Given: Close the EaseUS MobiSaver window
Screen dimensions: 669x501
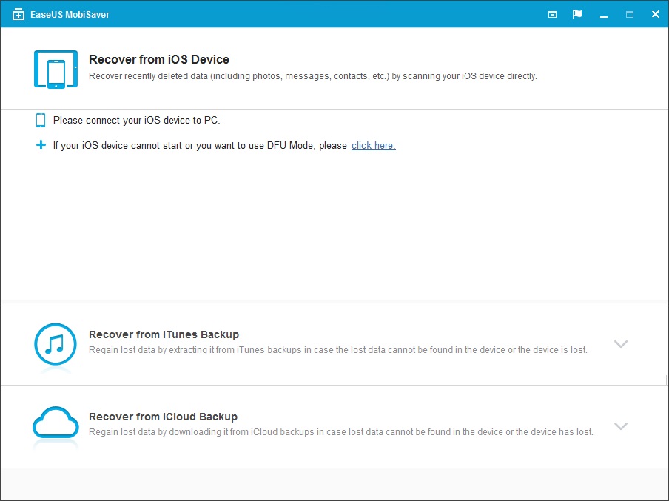Looking at the screenshot, I should (x=655, y=14).
